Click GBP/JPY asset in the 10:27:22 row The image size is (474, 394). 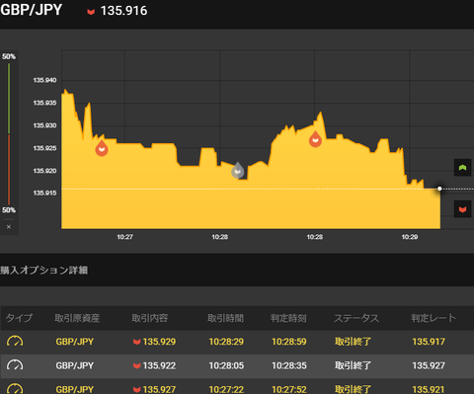(x=75, y=389)
